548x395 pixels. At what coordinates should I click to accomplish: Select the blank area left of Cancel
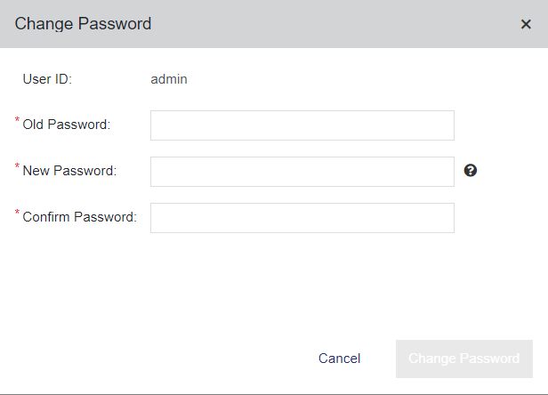tap(157, 359)
